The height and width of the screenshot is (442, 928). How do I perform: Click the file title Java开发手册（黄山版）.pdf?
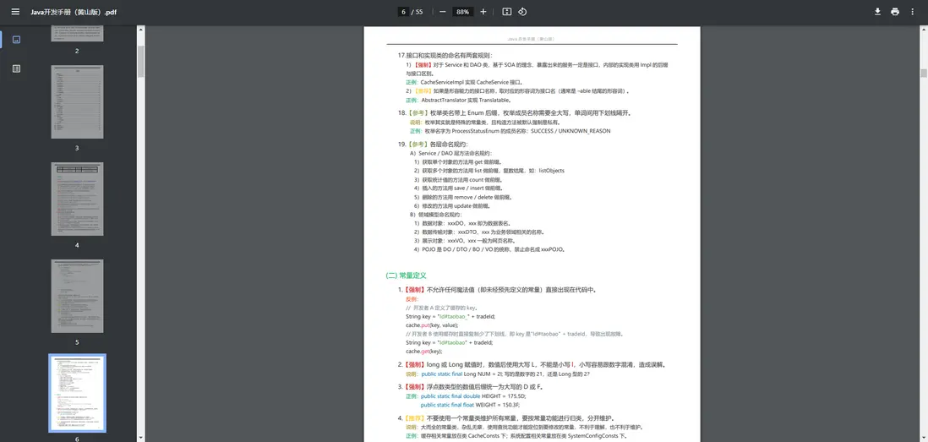74,12
